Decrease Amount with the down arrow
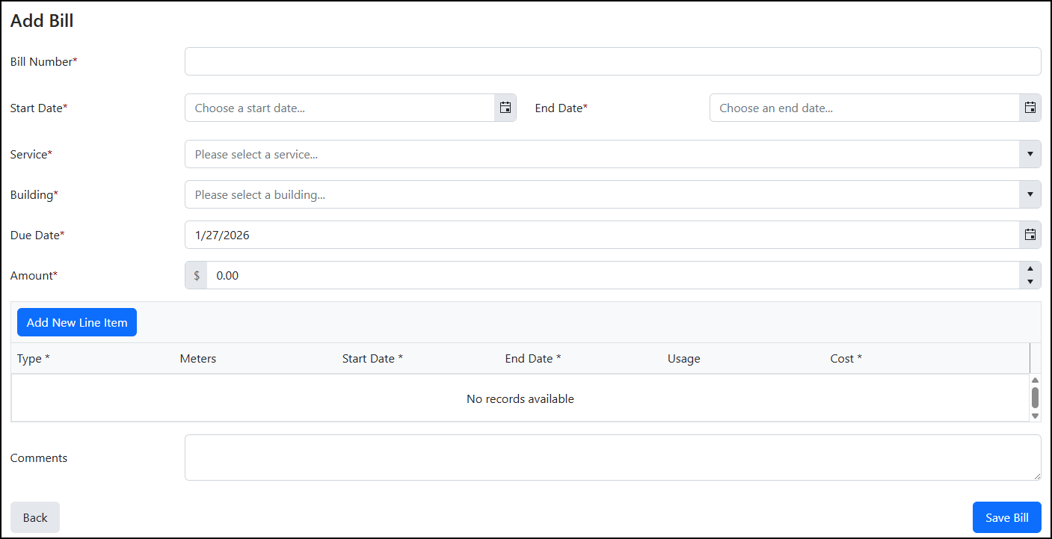This screenshot has width=1052, height=539. point(1030,282)
